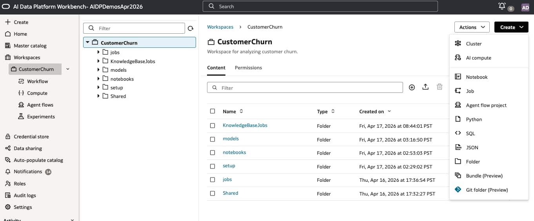Screen dimensions: 534x221
Task: Open Workflow under CustomerChurn
Action: 37,81
